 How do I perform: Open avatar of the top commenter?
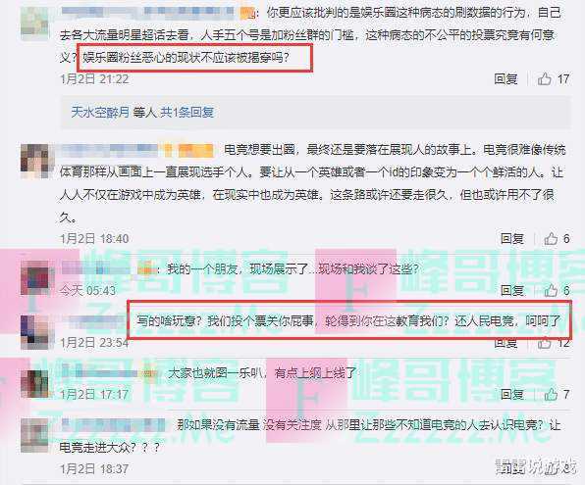(34, 24)
